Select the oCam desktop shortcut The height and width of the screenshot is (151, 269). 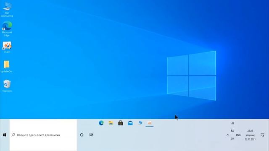tap(7, 47)
